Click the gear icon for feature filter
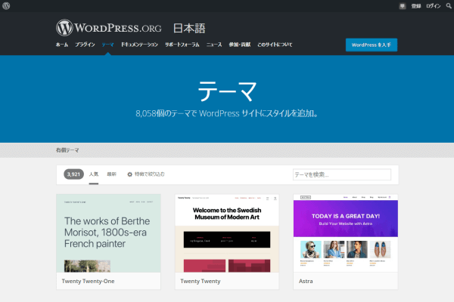 pyautogui.click(x=129, y=174)
